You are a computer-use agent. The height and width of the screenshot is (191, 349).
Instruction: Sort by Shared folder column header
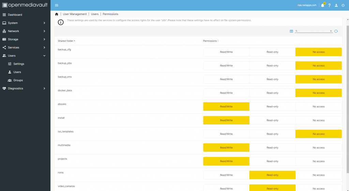(66, 41)
